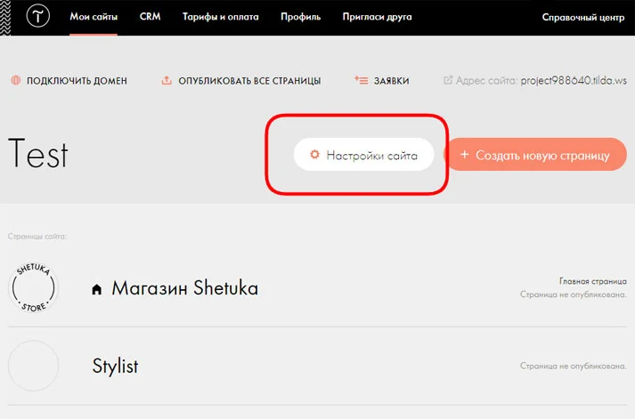
Task: Click the list icon next to Заявки
Action: tap(361, 80)
